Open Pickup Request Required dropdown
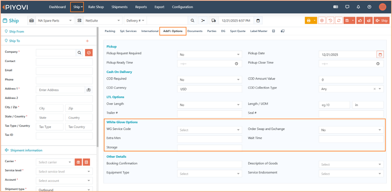The height and width of the screenshot is (192, 392). click(209, 54)
